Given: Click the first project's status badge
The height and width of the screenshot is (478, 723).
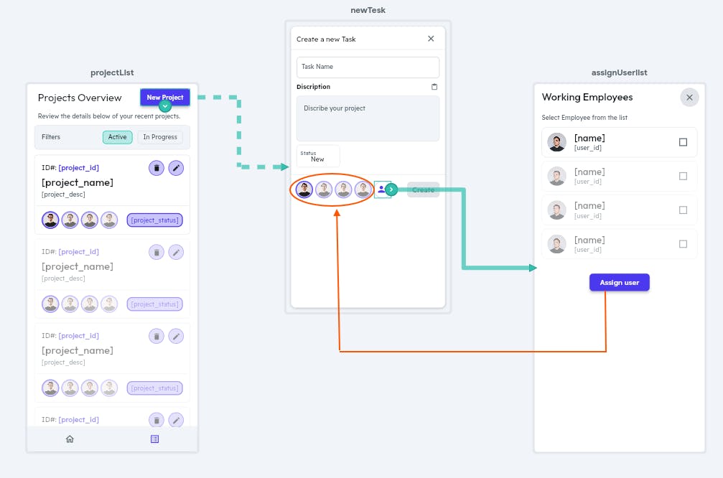Looking at the screenshot, I should [x=154, y=220].
